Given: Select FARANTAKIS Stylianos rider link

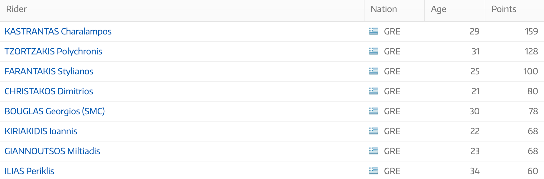Looking at the screenshot, I should (x=49, y=71).
